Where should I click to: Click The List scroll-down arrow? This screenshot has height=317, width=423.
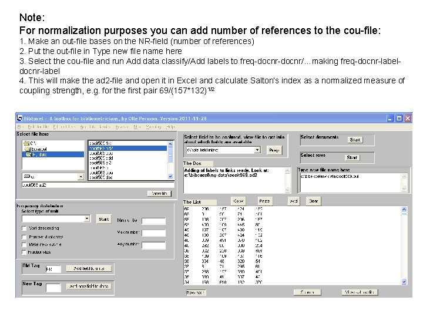(404, 282)
